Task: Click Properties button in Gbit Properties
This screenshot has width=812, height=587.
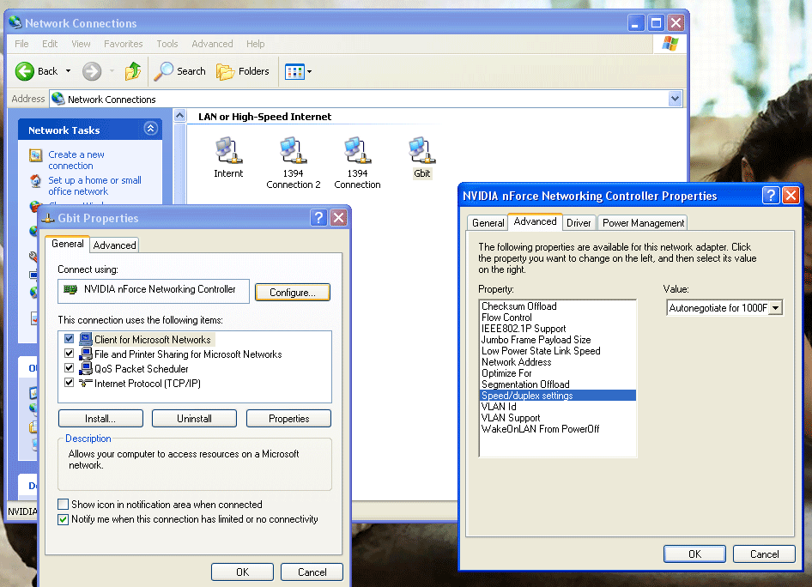Action: click(x=288, y=419)
